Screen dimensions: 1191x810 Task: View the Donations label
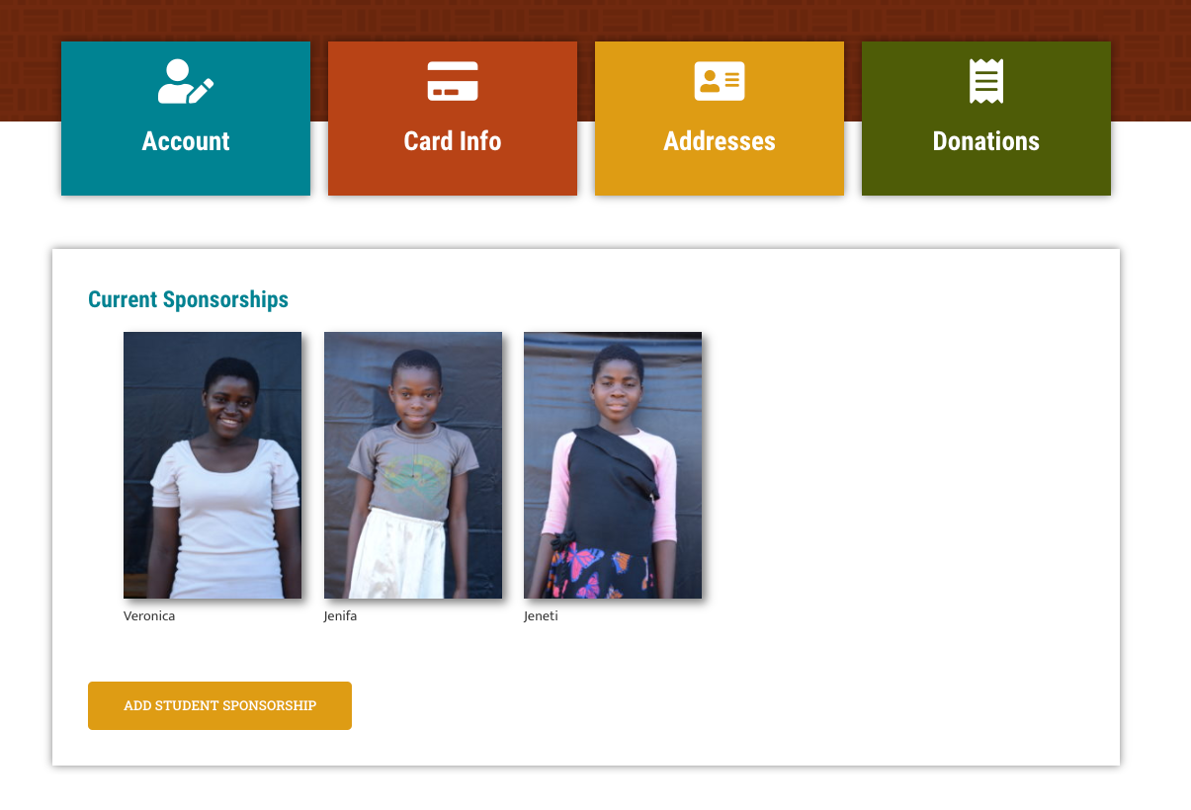tap(986, 141)
